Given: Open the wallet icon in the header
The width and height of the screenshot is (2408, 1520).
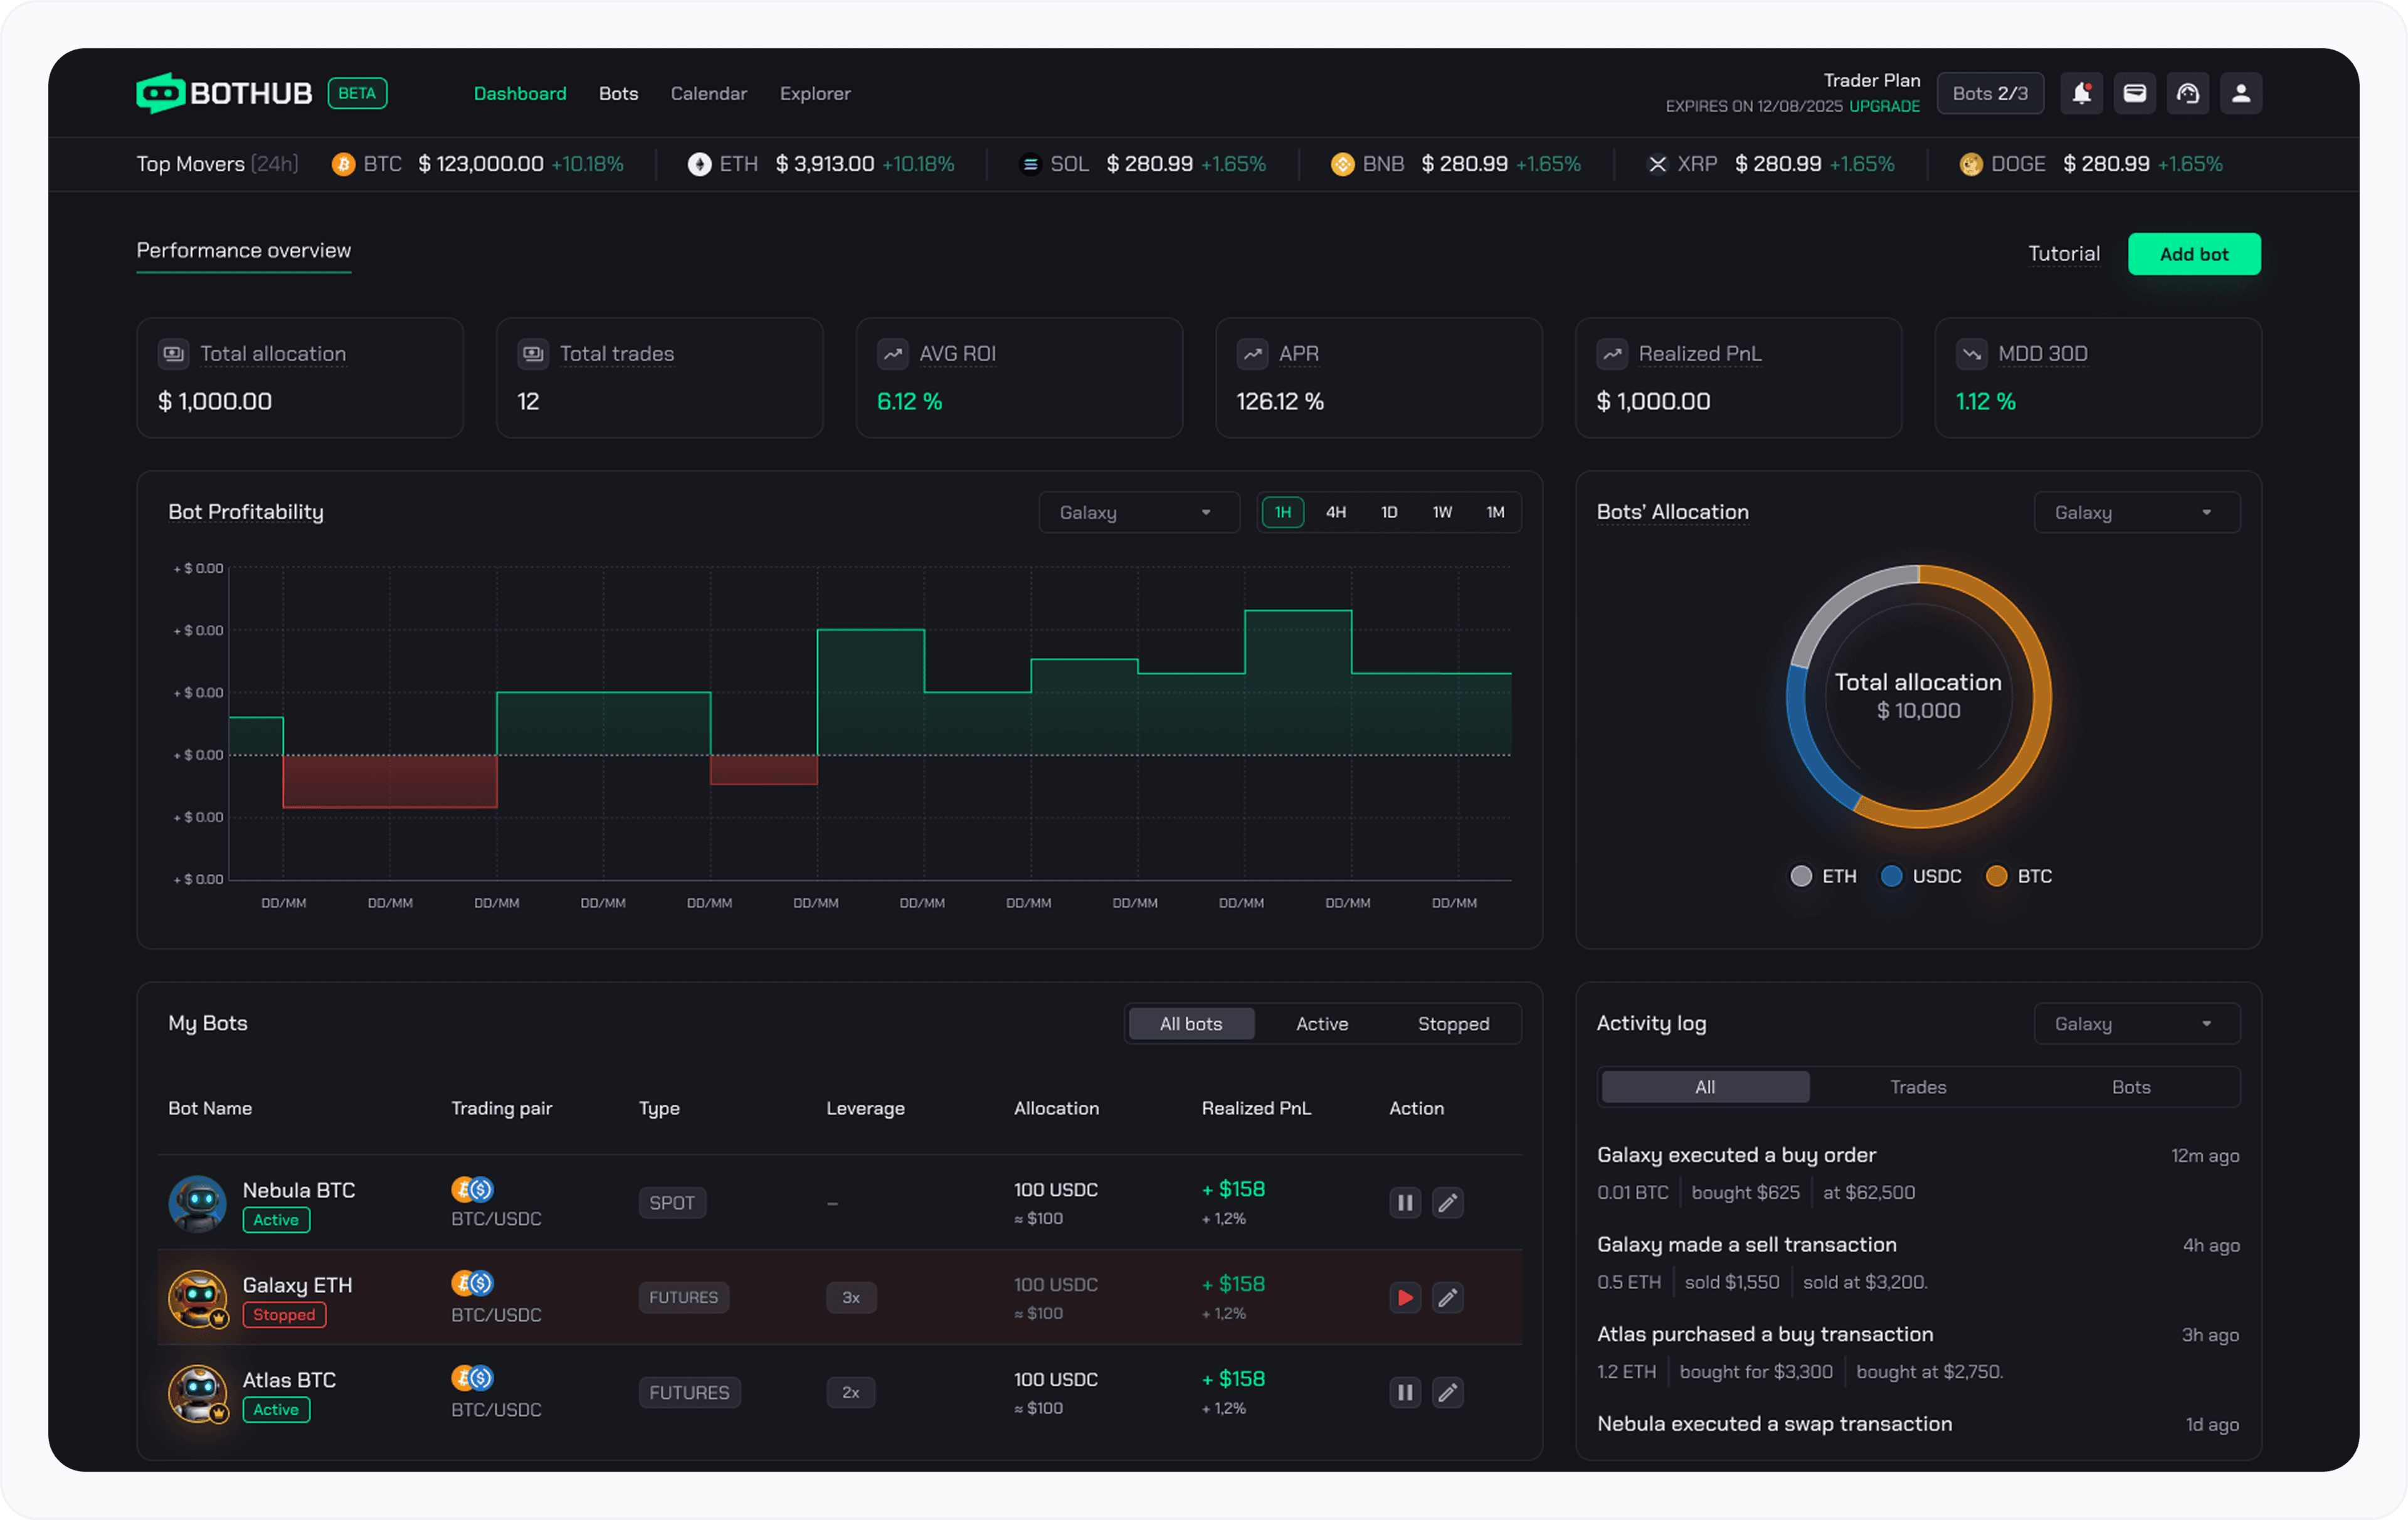Looking at the screenshot, I should pyautogui.click(x=2135, y=93).
